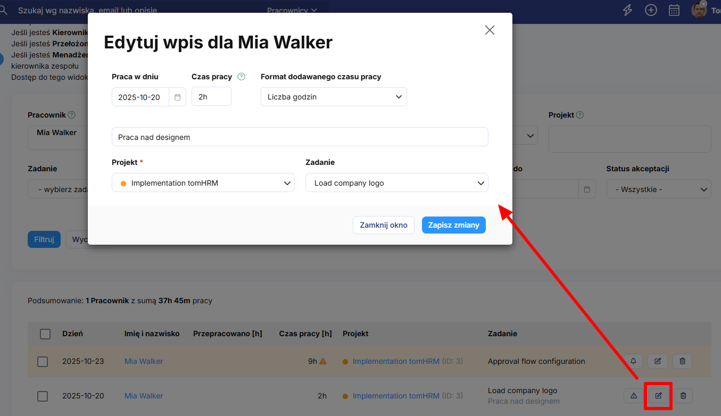Click bell icon for 2025-10-23 entry

tap(633, 361)
